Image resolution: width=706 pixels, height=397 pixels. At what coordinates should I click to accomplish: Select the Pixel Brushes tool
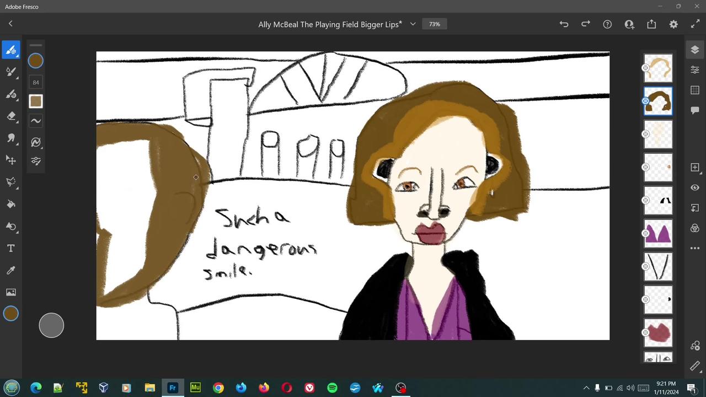[10, 50]
